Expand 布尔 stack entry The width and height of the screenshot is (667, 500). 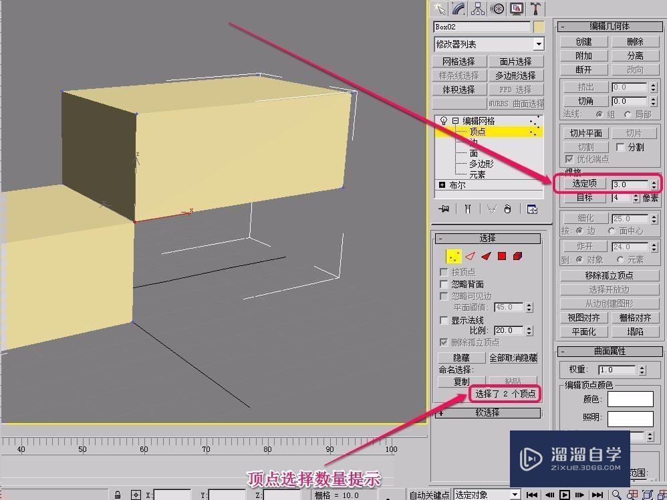442,185
